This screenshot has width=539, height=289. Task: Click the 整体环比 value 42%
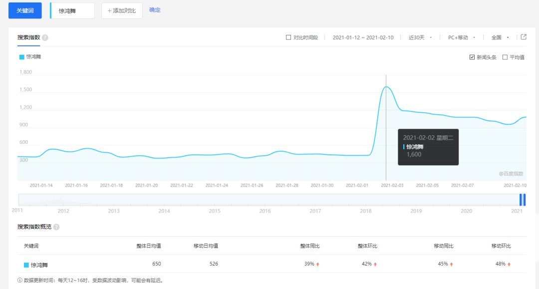pos(366,264)
